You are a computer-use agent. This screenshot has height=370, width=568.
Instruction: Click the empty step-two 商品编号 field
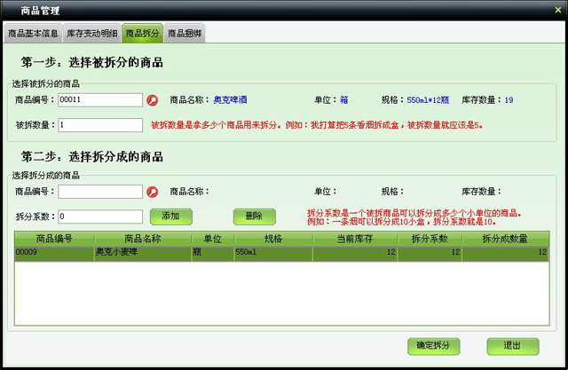[x=100, y=192]
